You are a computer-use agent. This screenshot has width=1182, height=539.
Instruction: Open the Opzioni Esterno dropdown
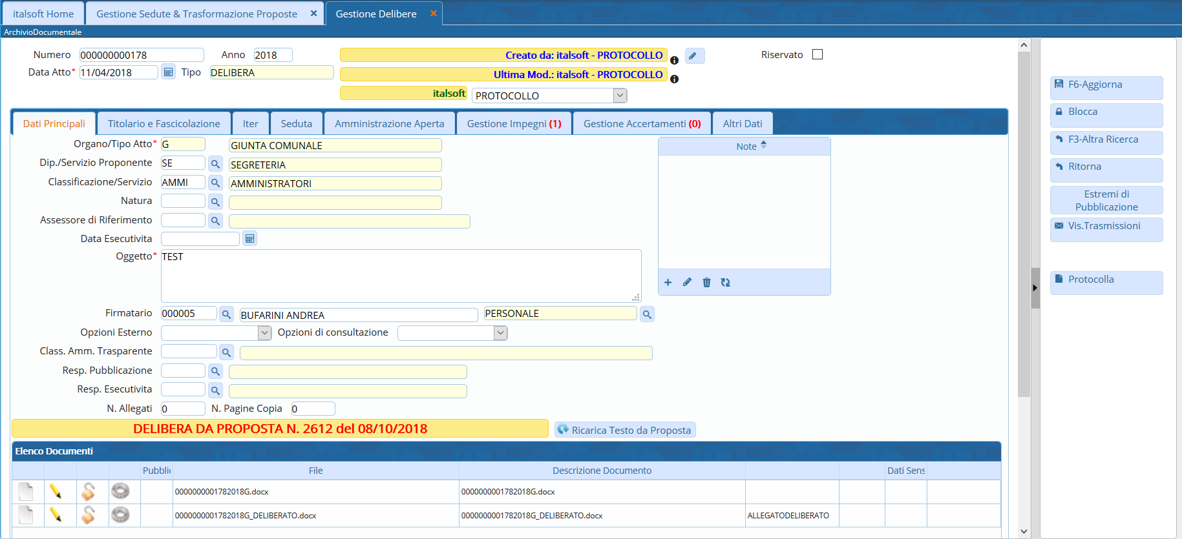(x=264, y=333)
